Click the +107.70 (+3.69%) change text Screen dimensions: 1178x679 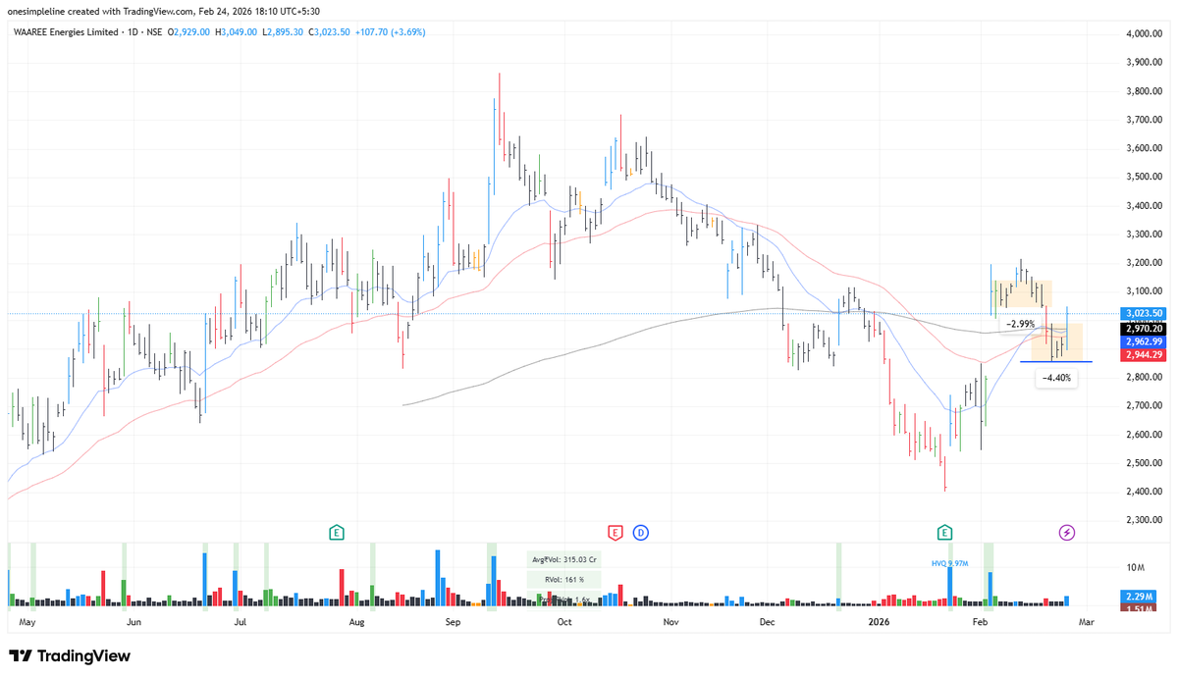pos(392,32)
